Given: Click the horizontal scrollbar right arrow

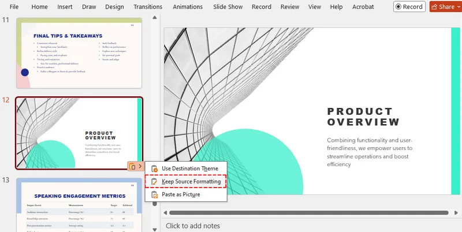Looking at the screenshot, I should click(x=456, y=212).
